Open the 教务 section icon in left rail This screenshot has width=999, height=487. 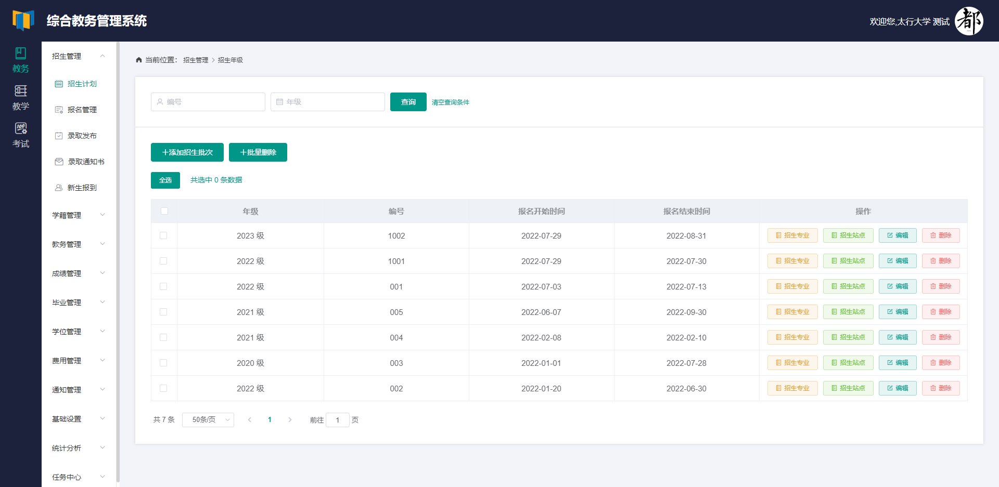[x=21, y=54]
